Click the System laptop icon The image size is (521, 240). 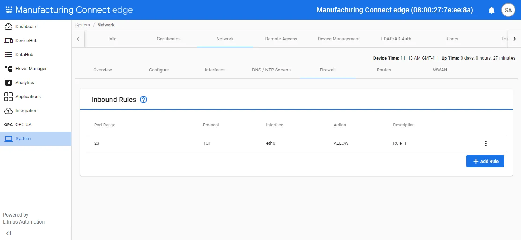click(8, 139)
